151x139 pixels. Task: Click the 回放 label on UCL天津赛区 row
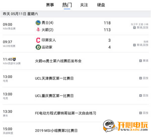pos(145,78)
